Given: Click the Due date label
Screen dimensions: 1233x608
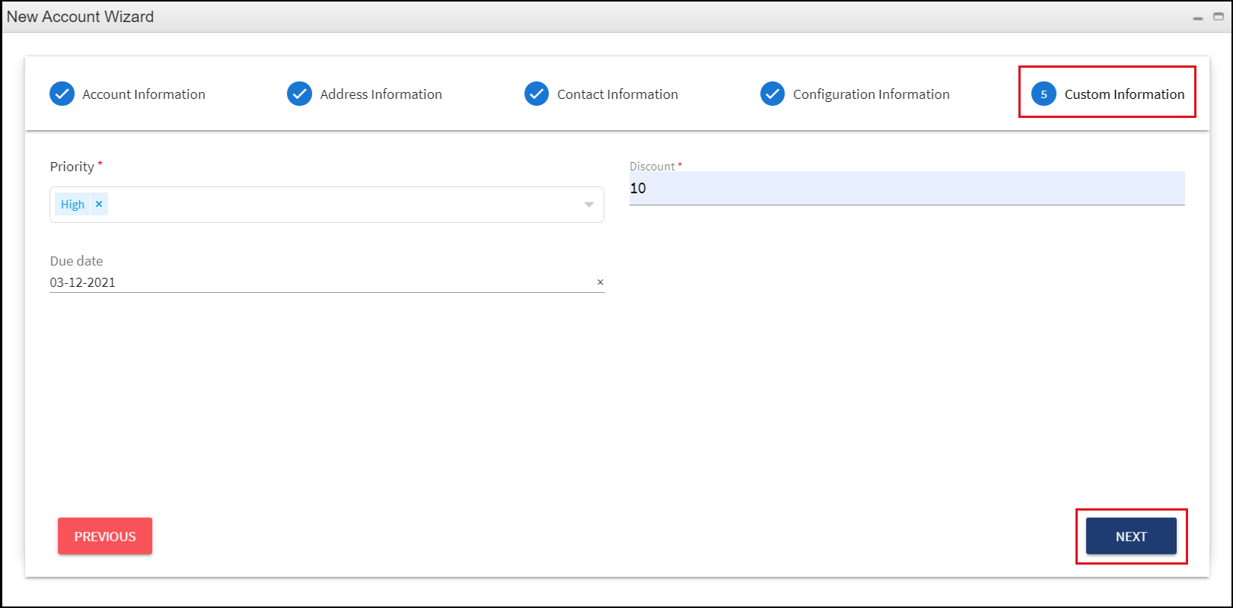Looking at the screenshot, I should pos(76,261).
